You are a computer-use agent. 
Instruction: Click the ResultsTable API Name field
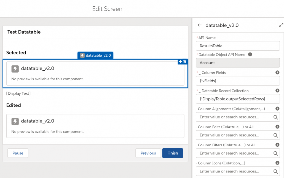238,46
